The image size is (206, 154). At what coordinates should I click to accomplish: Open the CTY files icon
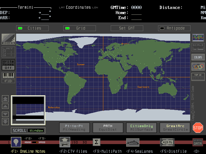pyautogui.click(x=65, y=142)
